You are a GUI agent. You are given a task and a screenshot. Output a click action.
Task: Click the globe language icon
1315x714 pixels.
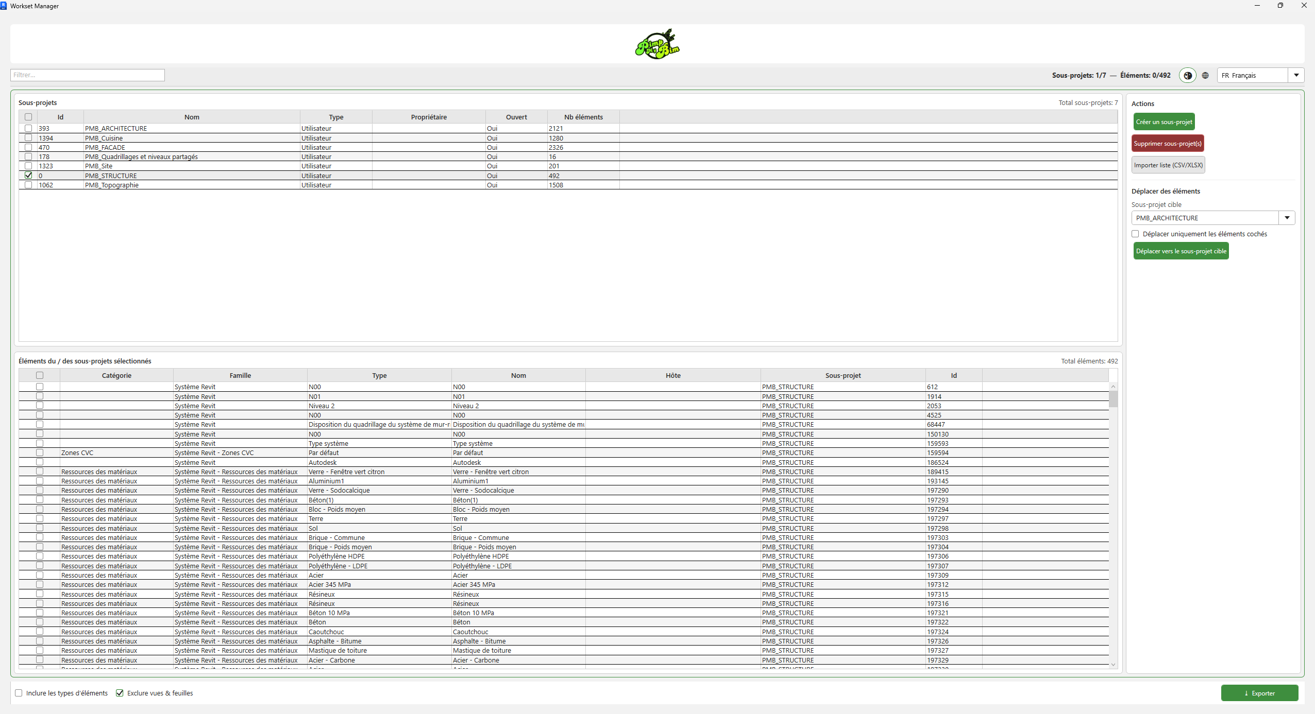point(1205,75)
